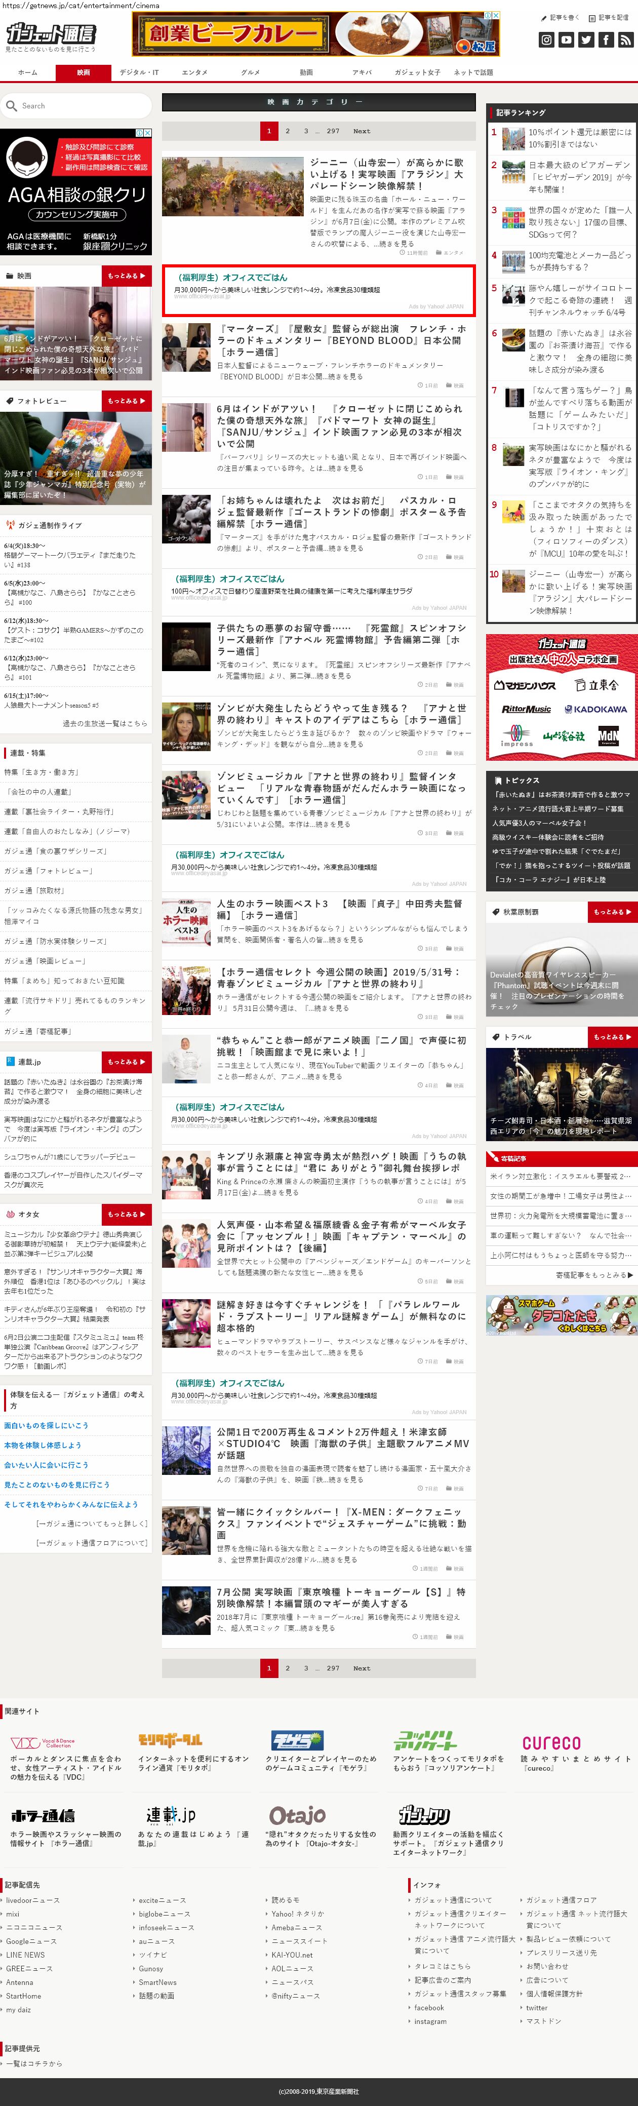Click the 山と溪谷社 logo
638x2106 pixels.
pos(564,736)
